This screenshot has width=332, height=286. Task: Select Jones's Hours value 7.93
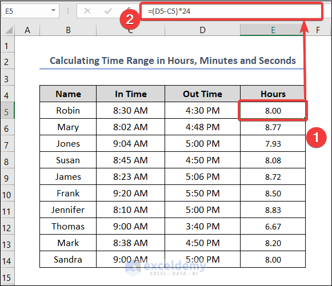pyautogui.click(x=273, y=143)
